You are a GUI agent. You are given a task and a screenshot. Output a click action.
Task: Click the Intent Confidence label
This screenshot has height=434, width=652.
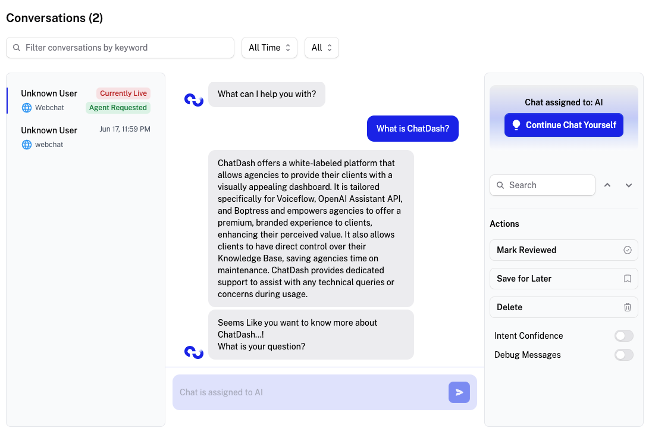[x=528, y=336]
